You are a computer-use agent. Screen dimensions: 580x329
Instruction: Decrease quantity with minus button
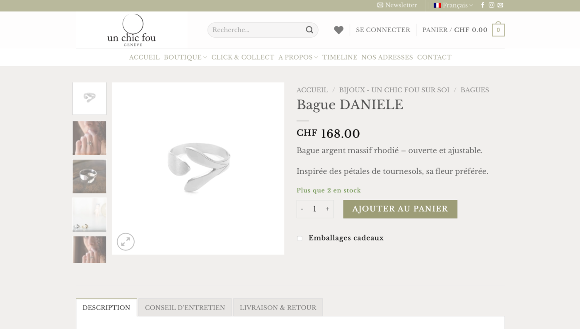[302, 209]
